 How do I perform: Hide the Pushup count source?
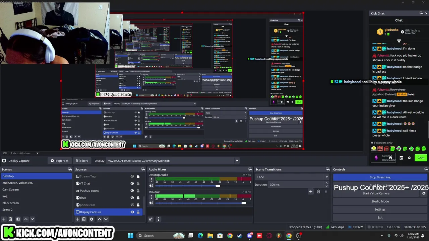click(132, 190)
